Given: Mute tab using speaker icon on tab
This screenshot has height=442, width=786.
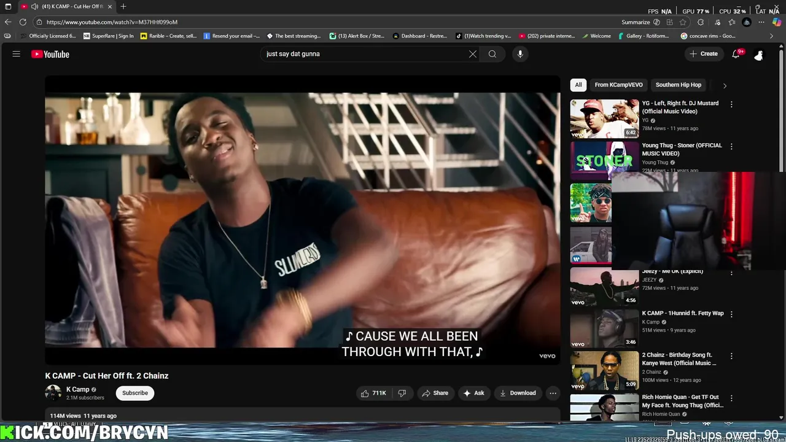Looking at the screenshot, I should [x=35, y=7].
